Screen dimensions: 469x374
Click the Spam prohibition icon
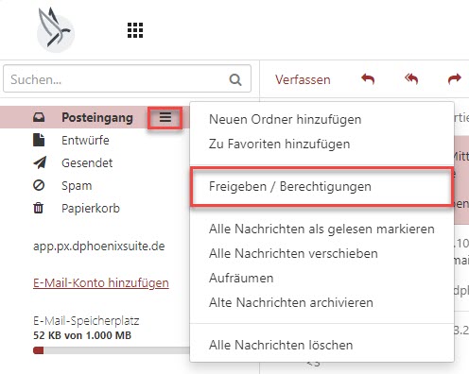tap(39, 185)
